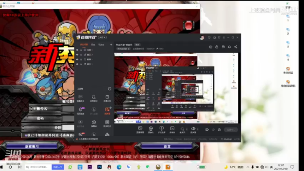
Task: Toggle visibility of the 窗口 2 source
Action: (x=78, y=55)
